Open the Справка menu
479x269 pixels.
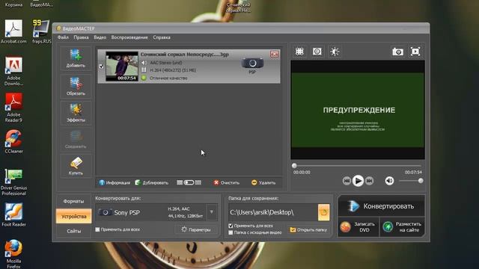(x=162, y=37)
